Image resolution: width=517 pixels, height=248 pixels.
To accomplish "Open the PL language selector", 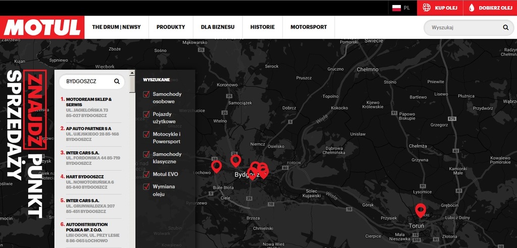I will (402, 8).
